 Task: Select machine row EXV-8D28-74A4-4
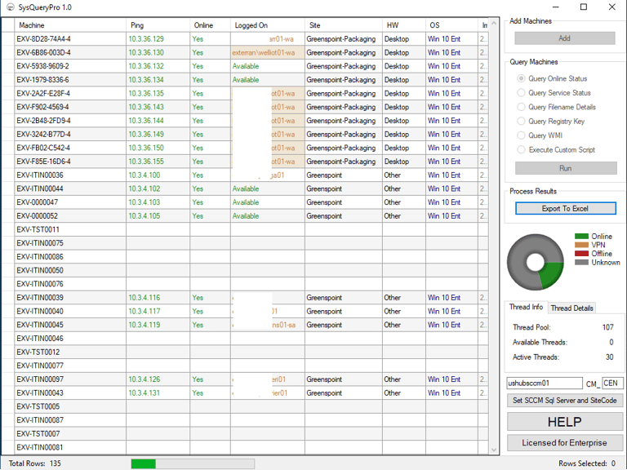[x=43, y=39]
